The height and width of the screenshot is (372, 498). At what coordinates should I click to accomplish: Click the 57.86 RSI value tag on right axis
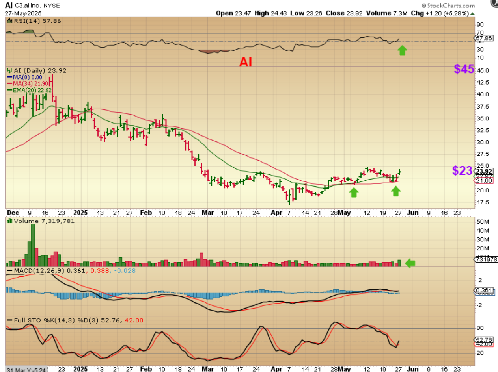click(x=485, y=39)
